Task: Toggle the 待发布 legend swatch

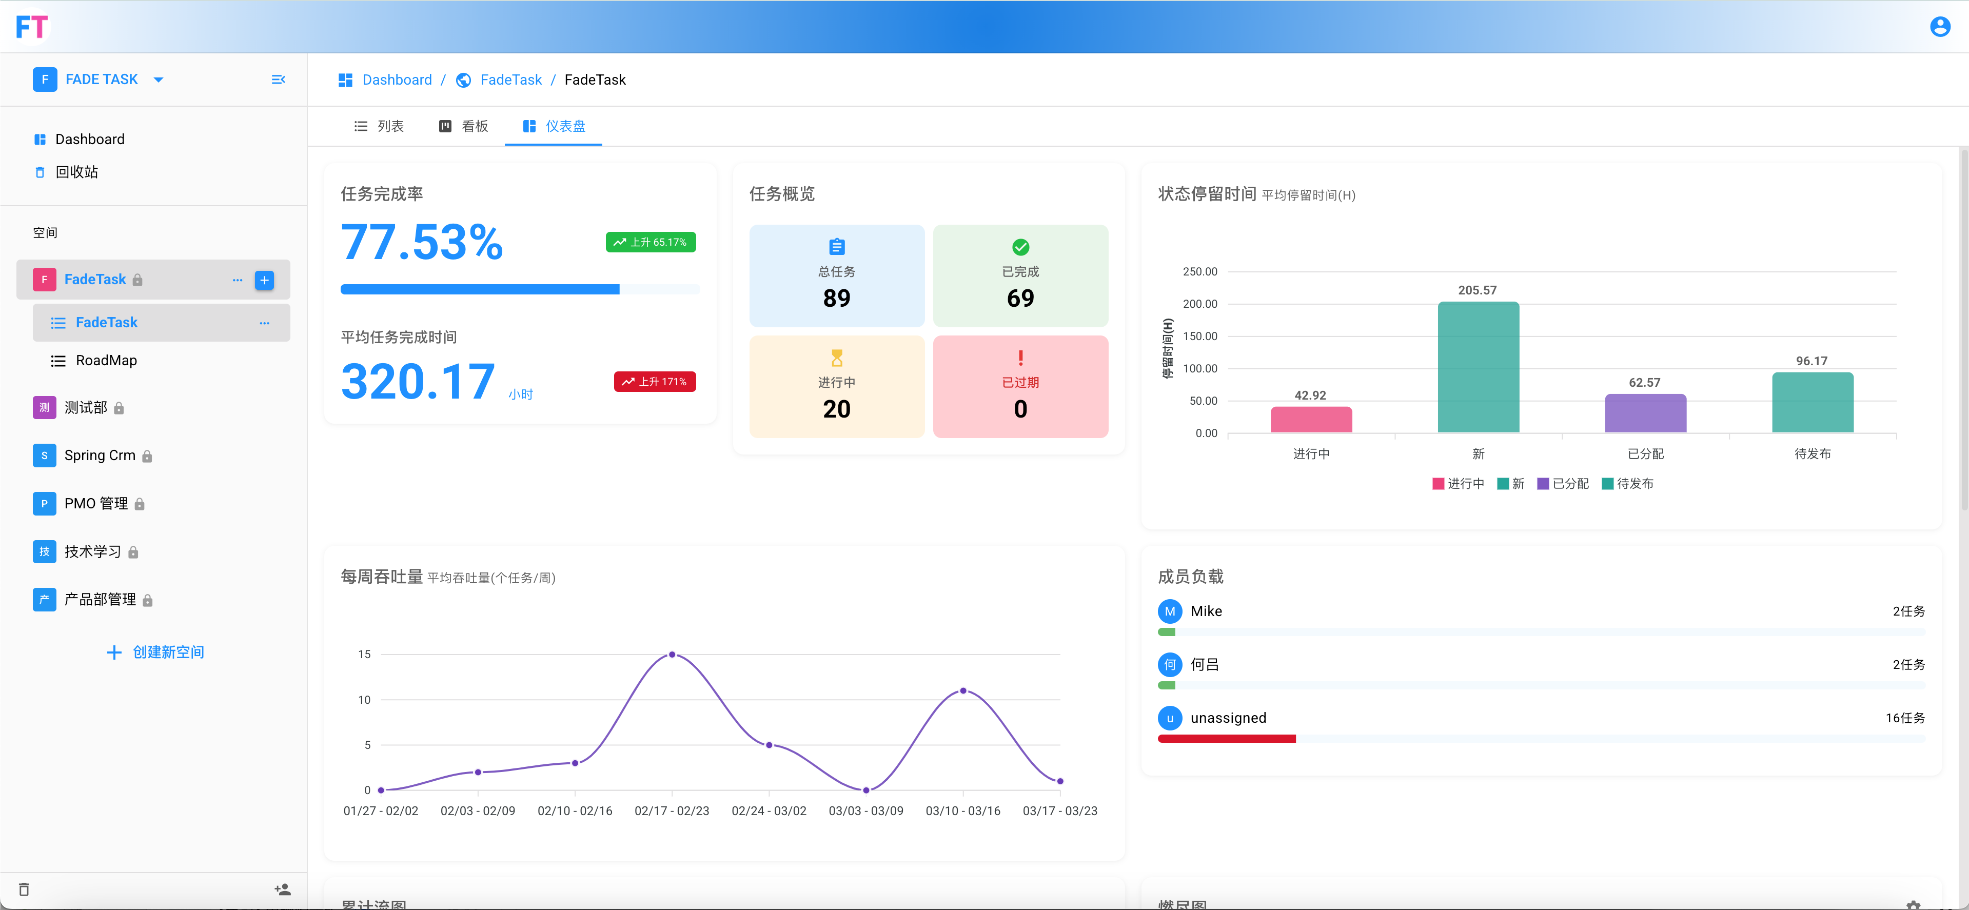Action: (x=1607, y=484)
